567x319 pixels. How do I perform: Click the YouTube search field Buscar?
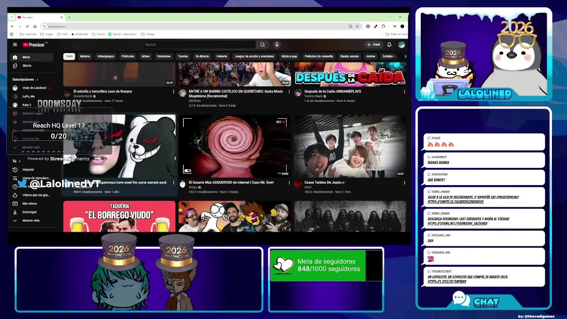[x=199, y=44]
